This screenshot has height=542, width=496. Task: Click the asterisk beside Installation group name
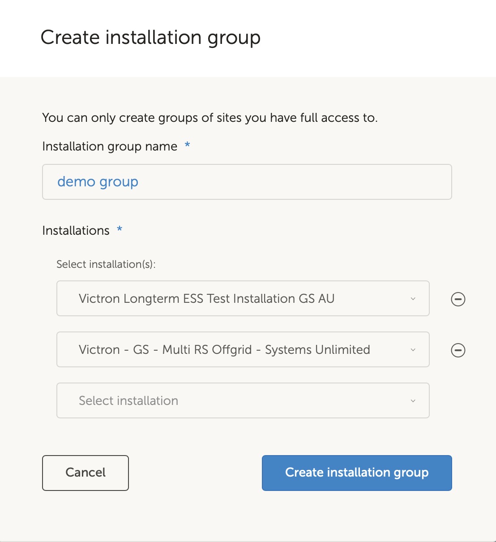(188, 146)
